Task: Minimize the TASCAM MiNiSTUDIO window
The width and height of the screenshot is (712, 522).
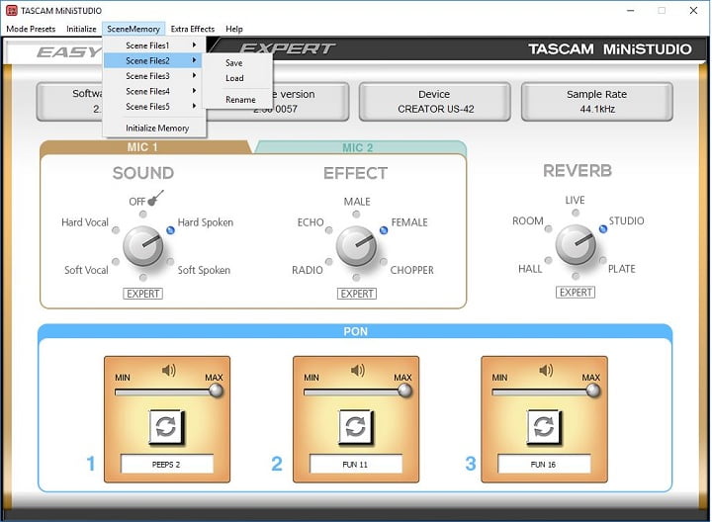Action: pos(630,10)
